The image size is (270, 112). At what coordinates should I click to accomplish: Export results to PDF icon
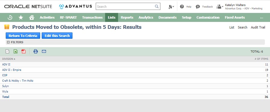(x=24, y=51)
